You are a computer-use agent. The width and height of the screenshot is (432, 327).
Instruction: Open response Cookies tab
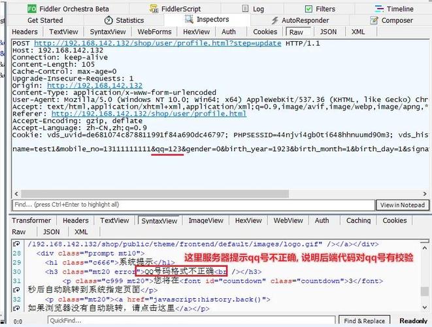[x=395, y=220]
